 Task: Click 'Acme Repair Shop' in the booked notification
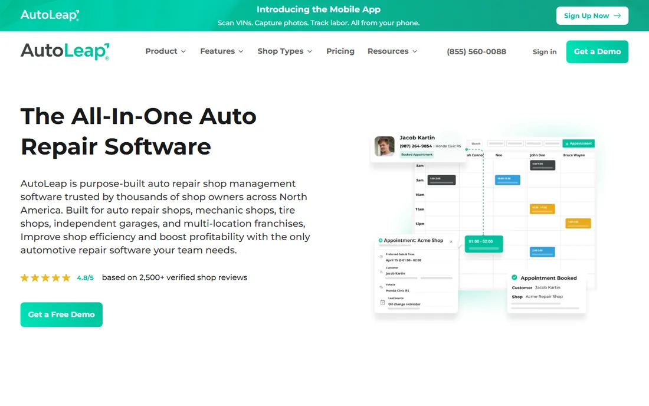click(545, 297)
